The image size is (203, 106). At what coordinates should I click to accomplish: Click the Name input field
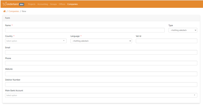click(x=85, y=30)
